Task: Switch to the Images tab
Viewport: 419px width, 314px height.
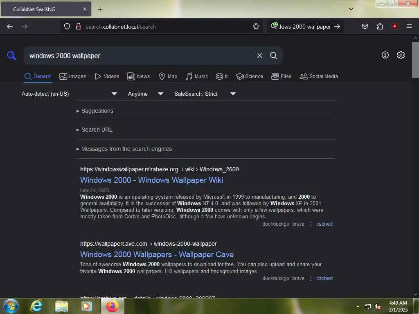Action: 73,76
